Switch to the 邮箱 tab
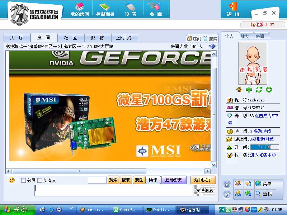 click(97, 38)
